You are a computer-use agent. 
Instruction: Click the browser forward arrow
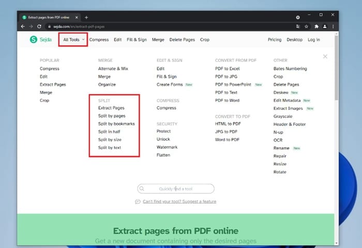pos(31,26)
